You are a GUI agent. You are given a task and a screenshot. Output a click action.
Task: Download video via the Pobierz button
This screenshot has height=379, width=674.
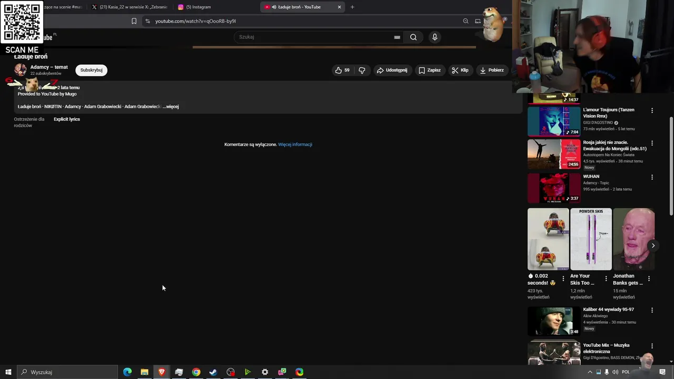click(492, 70)
